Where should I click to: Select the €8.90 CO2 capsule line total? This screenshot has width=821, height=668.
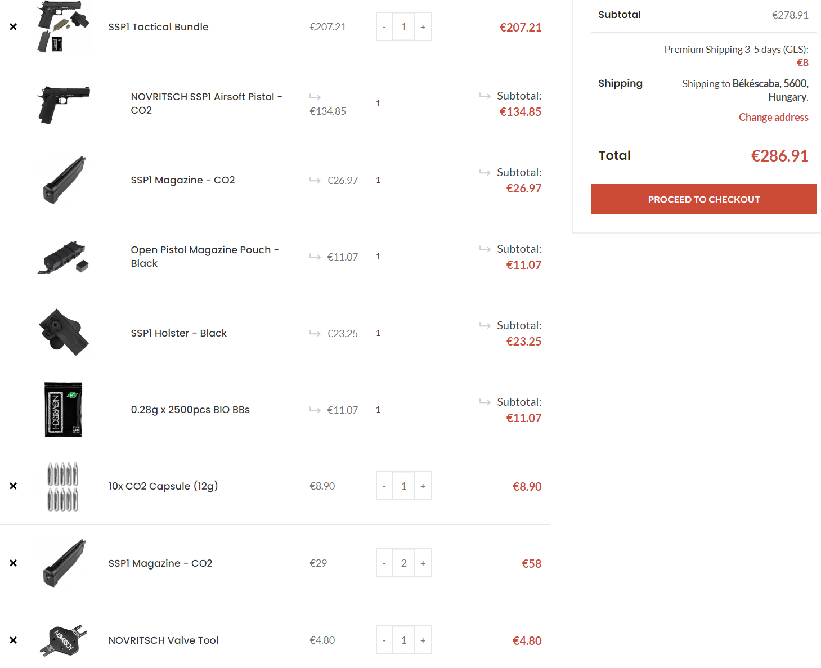[527, 487]
